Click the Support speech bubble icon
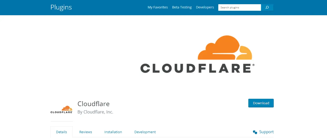This screenshot has height=140, width=327. click(255, 132)
